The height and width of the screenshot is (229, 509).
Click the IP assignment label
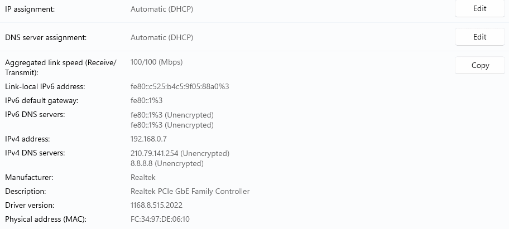tap(33, 9)
